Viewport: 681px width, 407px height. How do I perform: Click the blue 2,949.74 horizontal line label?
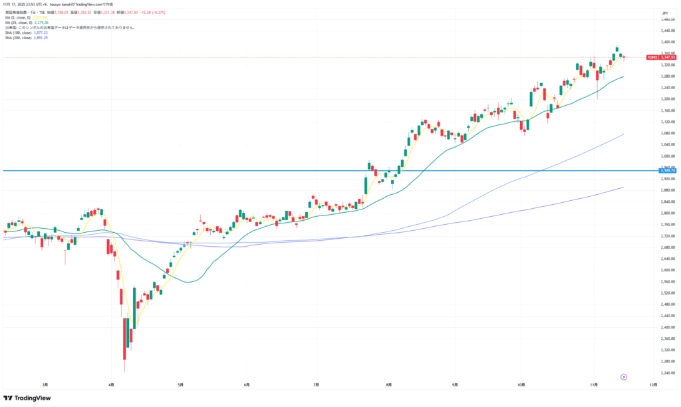pos(668,171)
